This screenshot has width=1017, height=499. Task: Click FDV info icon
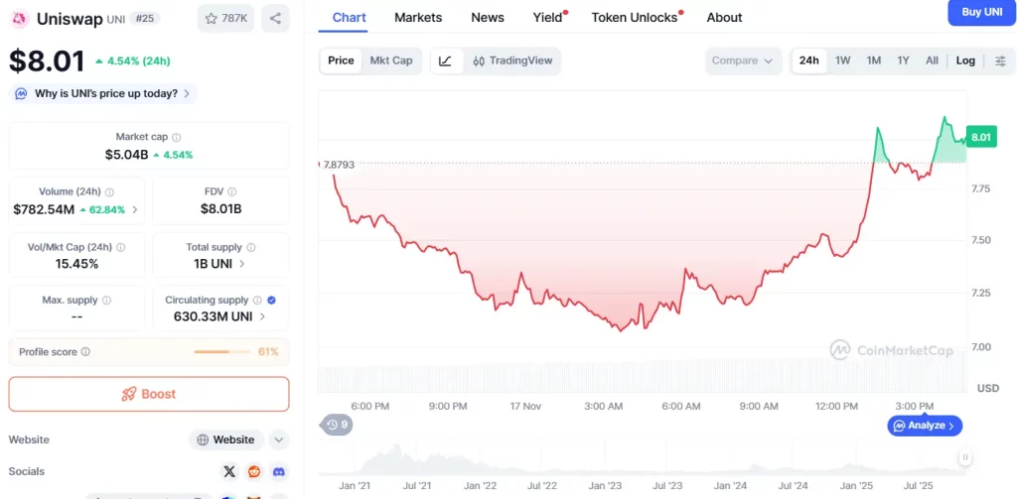[x=232, y=191]
